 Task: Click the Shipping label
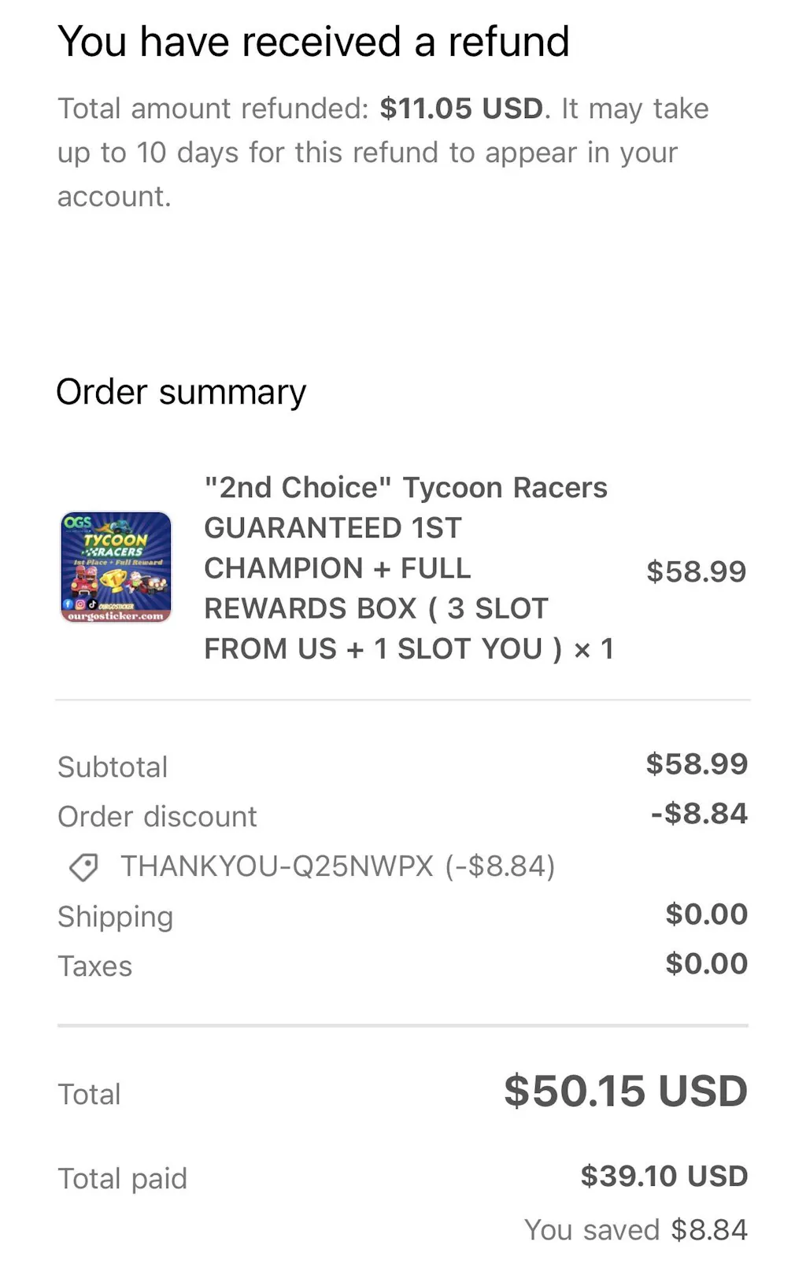116,917
